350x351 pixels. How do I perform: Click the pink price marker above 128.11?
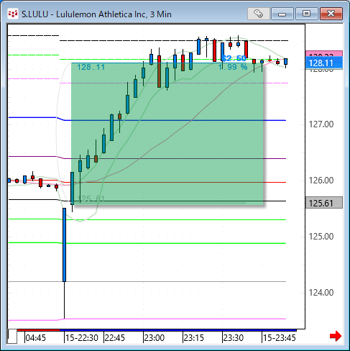(x=324, y=54)
